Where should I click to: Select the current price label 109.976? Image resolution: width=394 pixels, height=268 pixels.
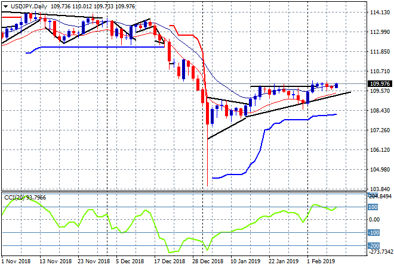pos(380,83)
